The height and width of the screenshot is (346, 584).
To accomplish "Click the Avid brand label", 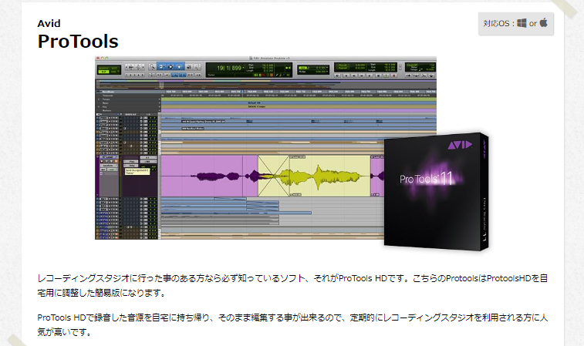I will coord(49,23).
